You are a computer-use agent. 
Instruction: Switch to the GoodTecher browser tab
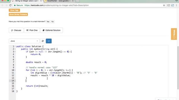point(59,1)
